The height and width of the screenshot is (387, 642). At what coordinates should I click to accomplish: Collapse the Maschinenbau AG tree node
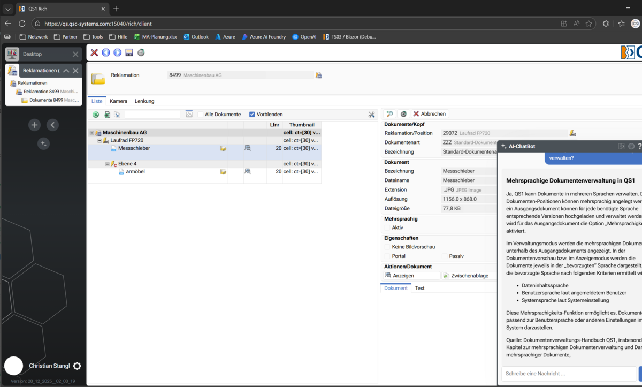pyautogui.click(x=92, y=133)
